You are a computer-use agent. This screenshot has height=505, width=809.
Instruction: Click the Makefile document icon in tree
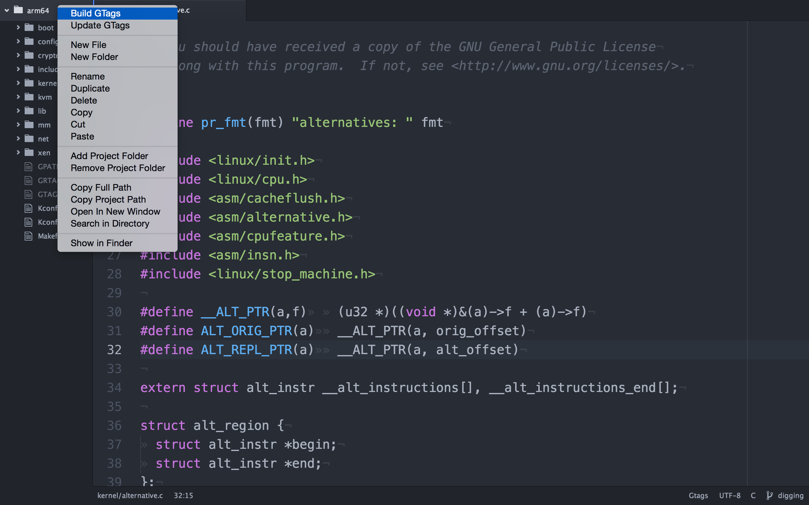[x=29, y=236]
